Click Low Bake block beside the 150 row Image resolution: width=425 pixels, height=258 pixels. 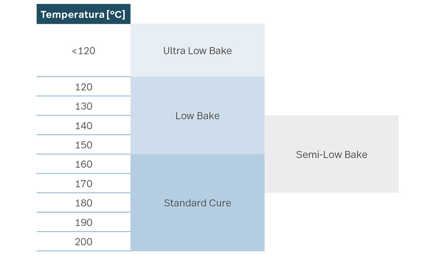click(x=197, y=145)
